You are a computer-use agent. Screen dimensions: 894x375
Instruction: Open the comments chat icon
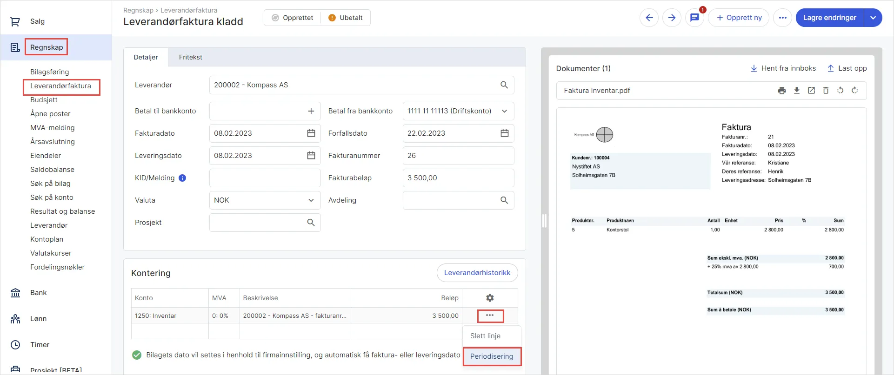(694, 18)
